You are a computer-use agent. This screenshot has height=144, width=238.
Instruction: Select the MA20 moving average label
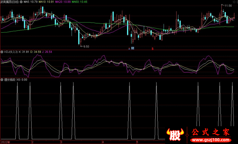point(62,2)
